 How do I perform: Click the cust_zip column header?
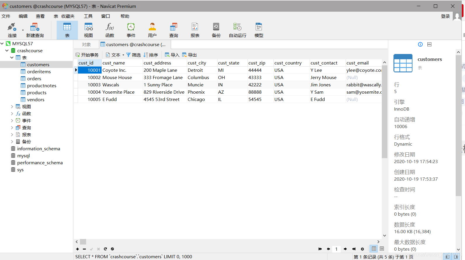[260, 63]
